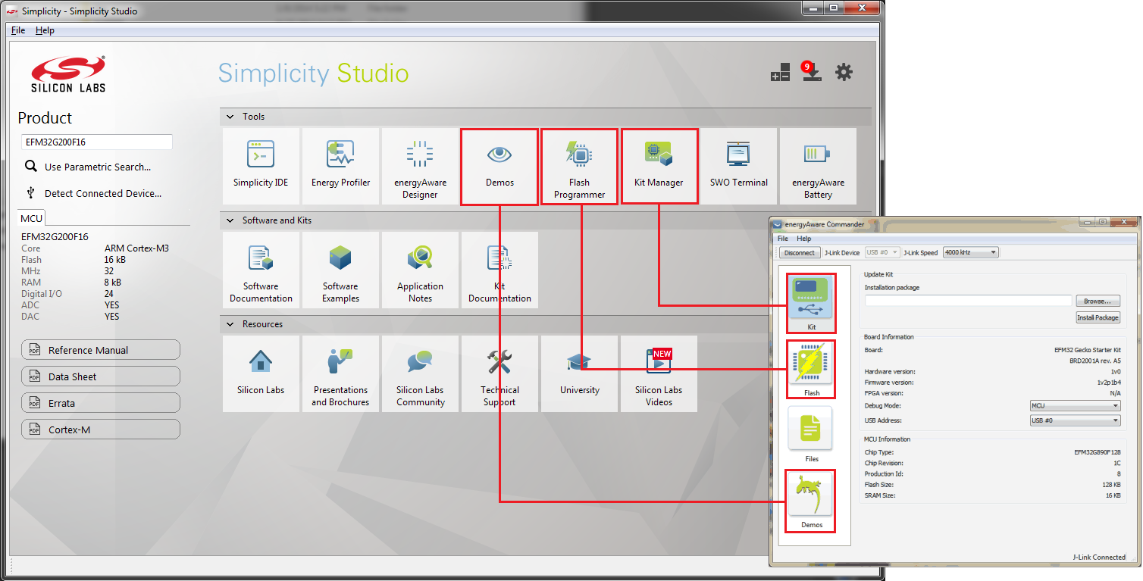Open the Application Notes tile

[x=420, y=270]
